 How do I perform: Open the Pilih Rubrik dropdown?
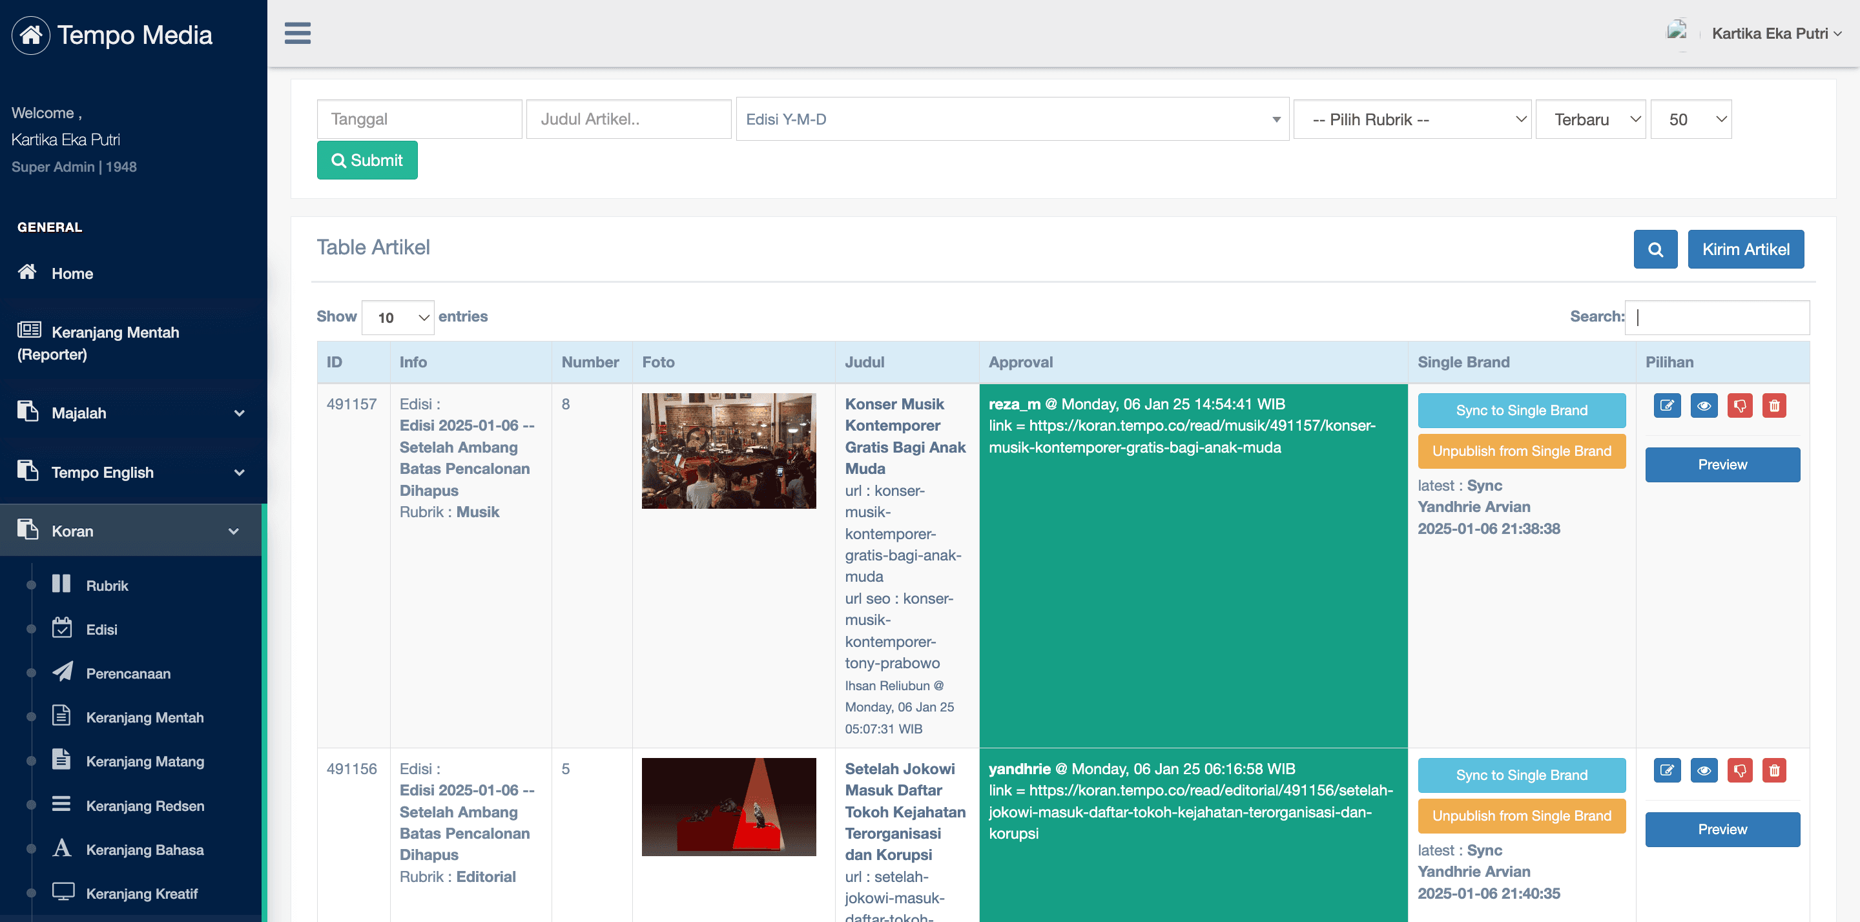coord(1412,119)
